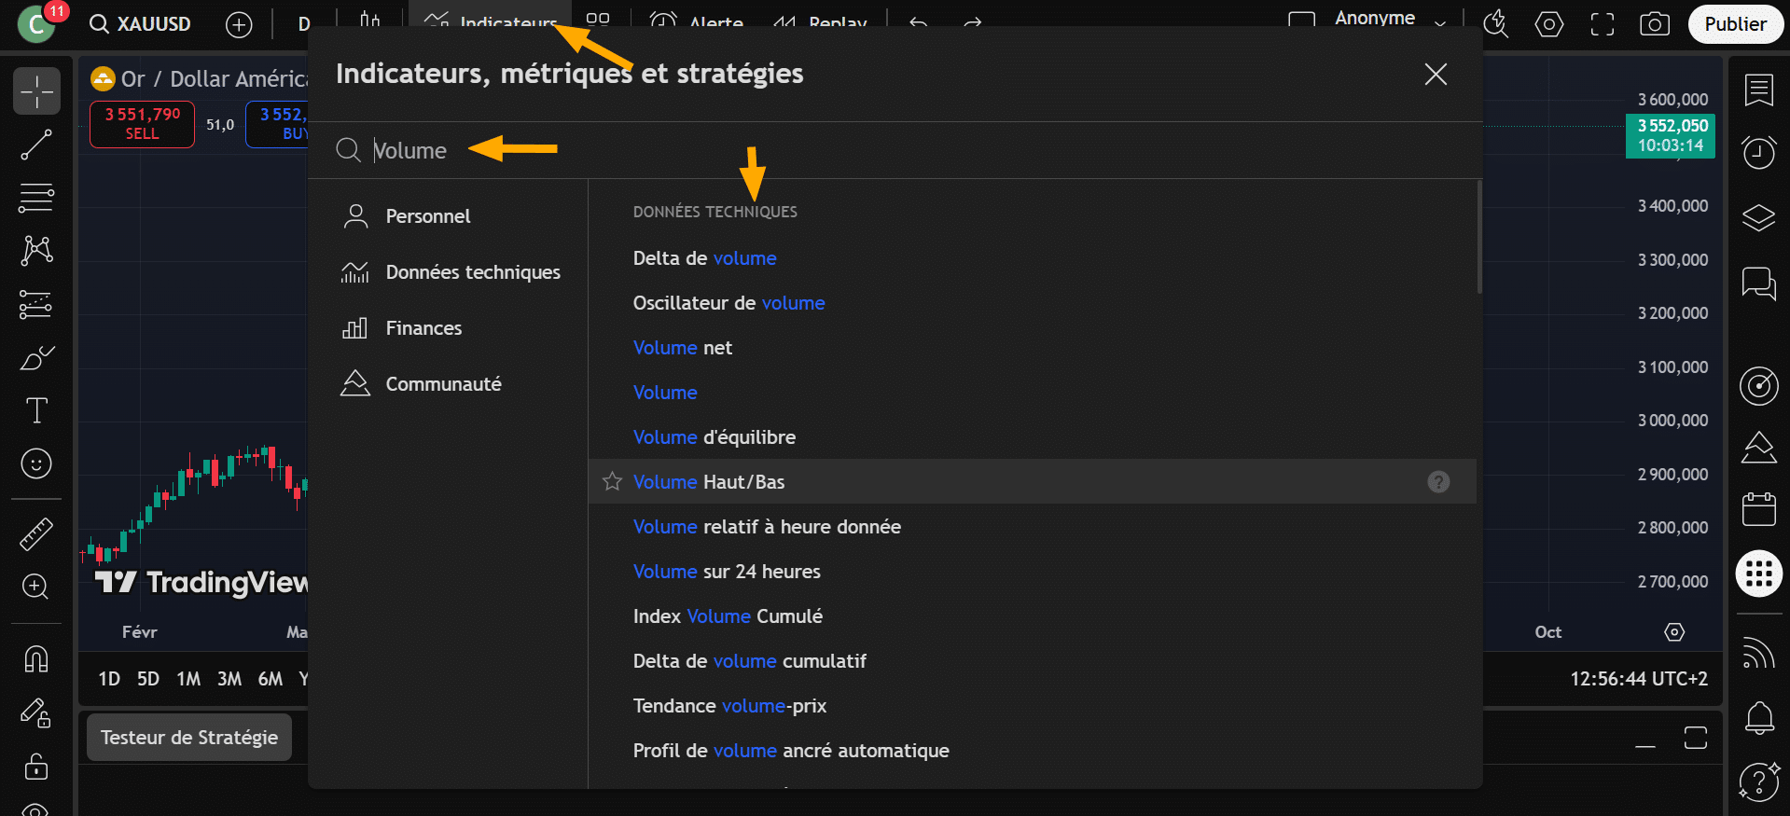
Task: Expand the Anonyme layout dropdown arrow
Action: click(x=1440, y=23)
